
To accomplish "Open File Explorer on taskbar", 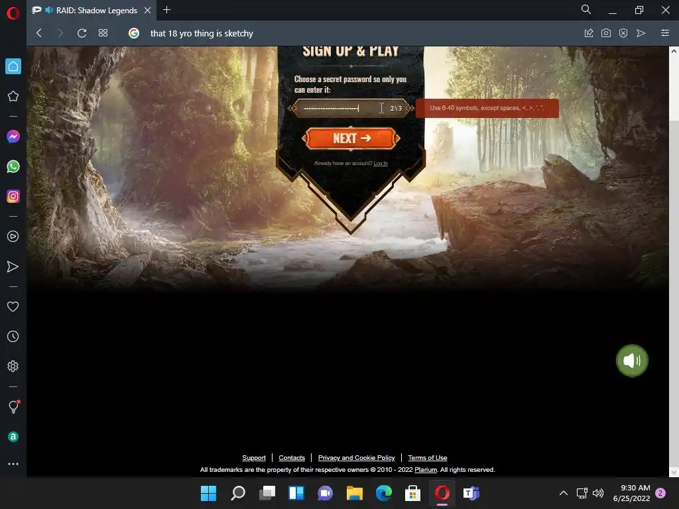I will tap(354, 493).
